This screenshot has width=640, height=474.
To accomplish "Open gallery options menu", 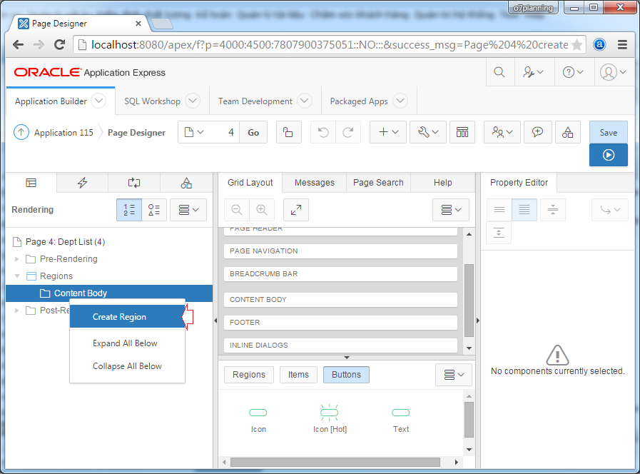I will pos(454,375).
